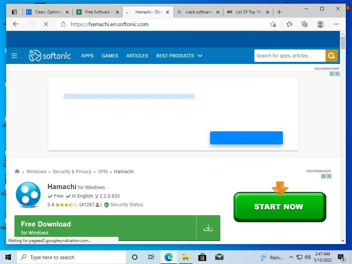Switch to the crack software tab

pos(198,12)
